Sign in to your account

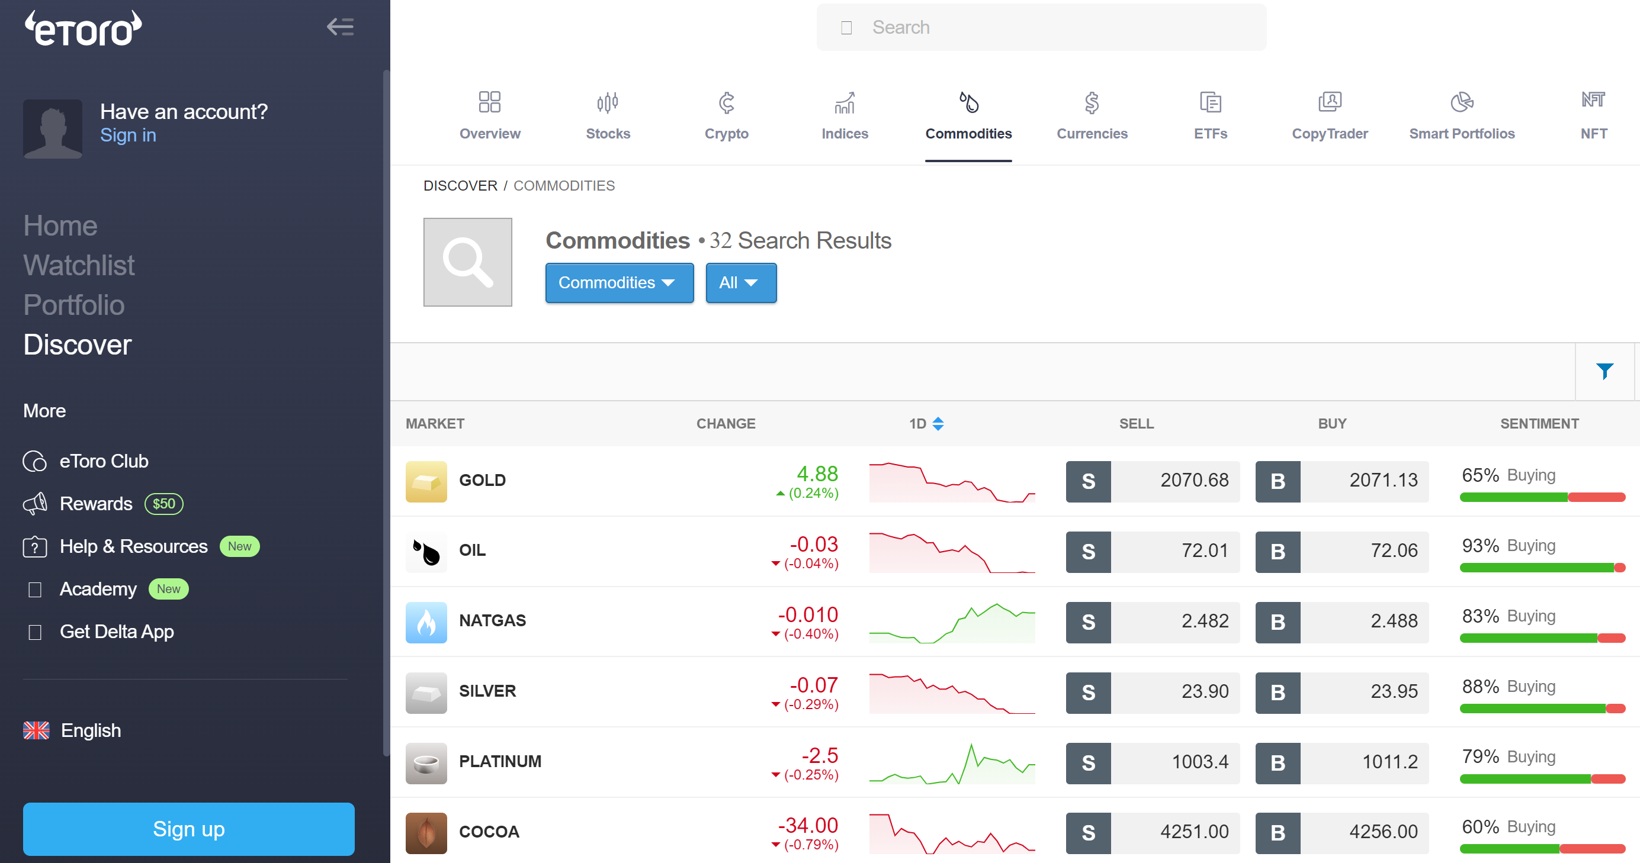click(128, 135)
